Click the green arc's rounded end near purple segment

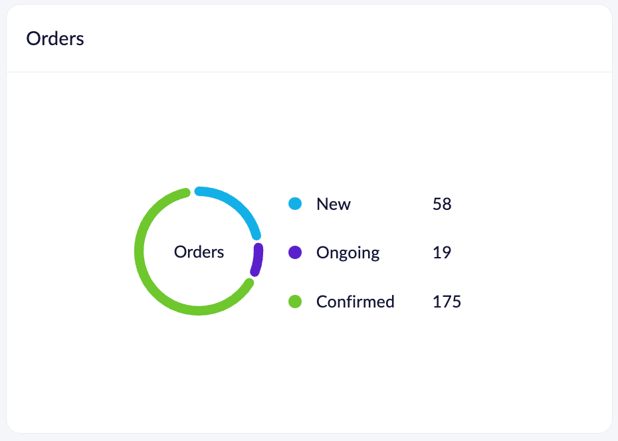[249, 283]
